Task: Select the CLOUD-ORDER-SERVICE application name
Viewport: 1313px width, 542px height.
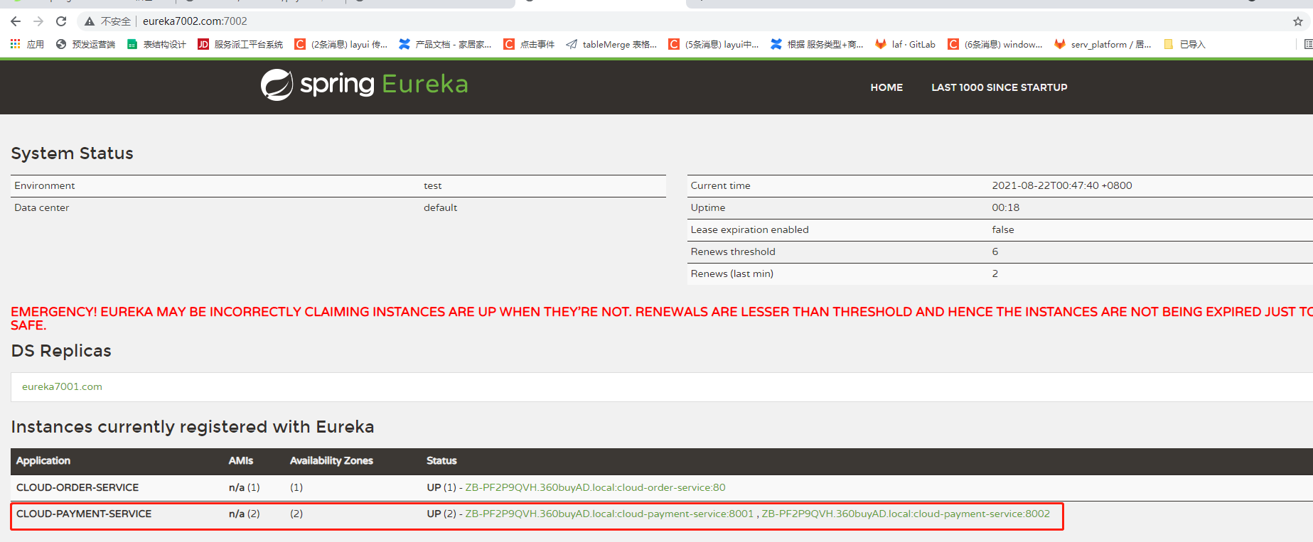Action: pyautogui.click(x=77, y=487)
